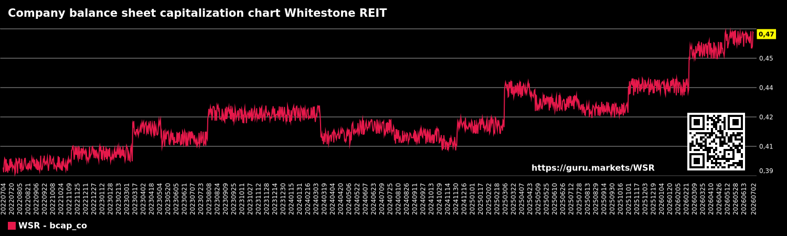Screen dimensions: 787x236
Task: Click the red WSR legend color swatch
Action: [12, 226]
